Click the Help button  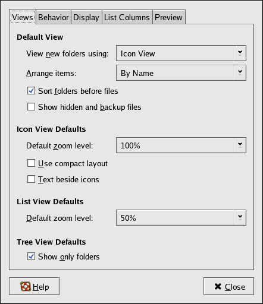34,286
